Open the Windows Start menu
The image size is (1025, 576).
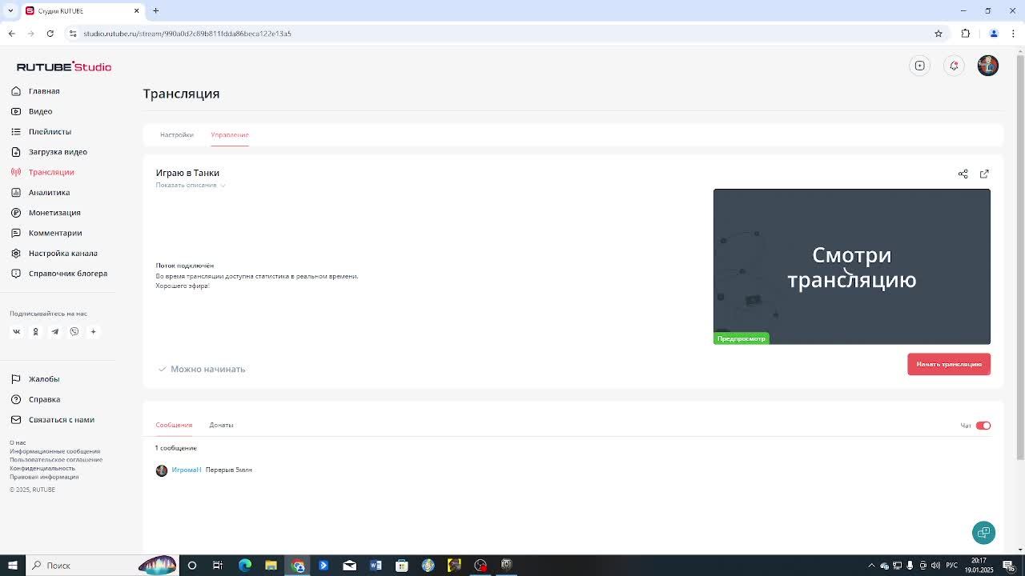[x=12, y=566]
